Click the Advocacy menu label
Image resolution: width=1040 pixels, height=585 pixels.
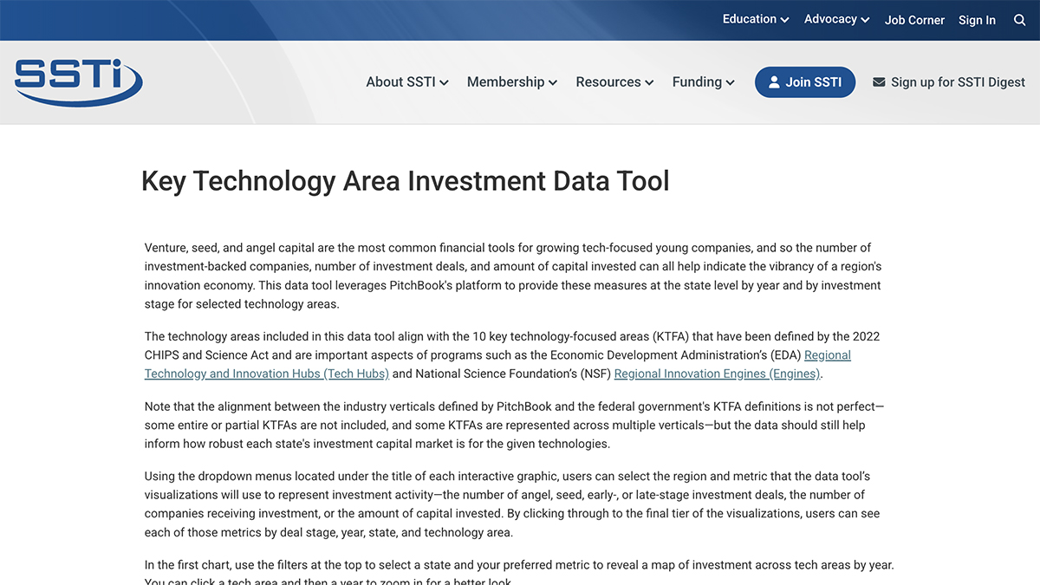click(x=829, y=19)
